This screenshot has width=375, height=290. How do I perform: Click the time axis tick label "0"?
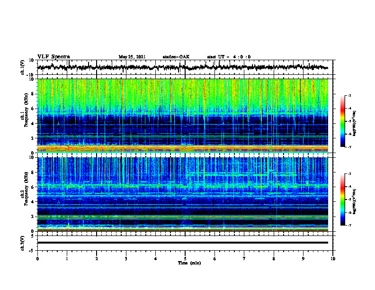pyautogui.click(x=37, y=259)
